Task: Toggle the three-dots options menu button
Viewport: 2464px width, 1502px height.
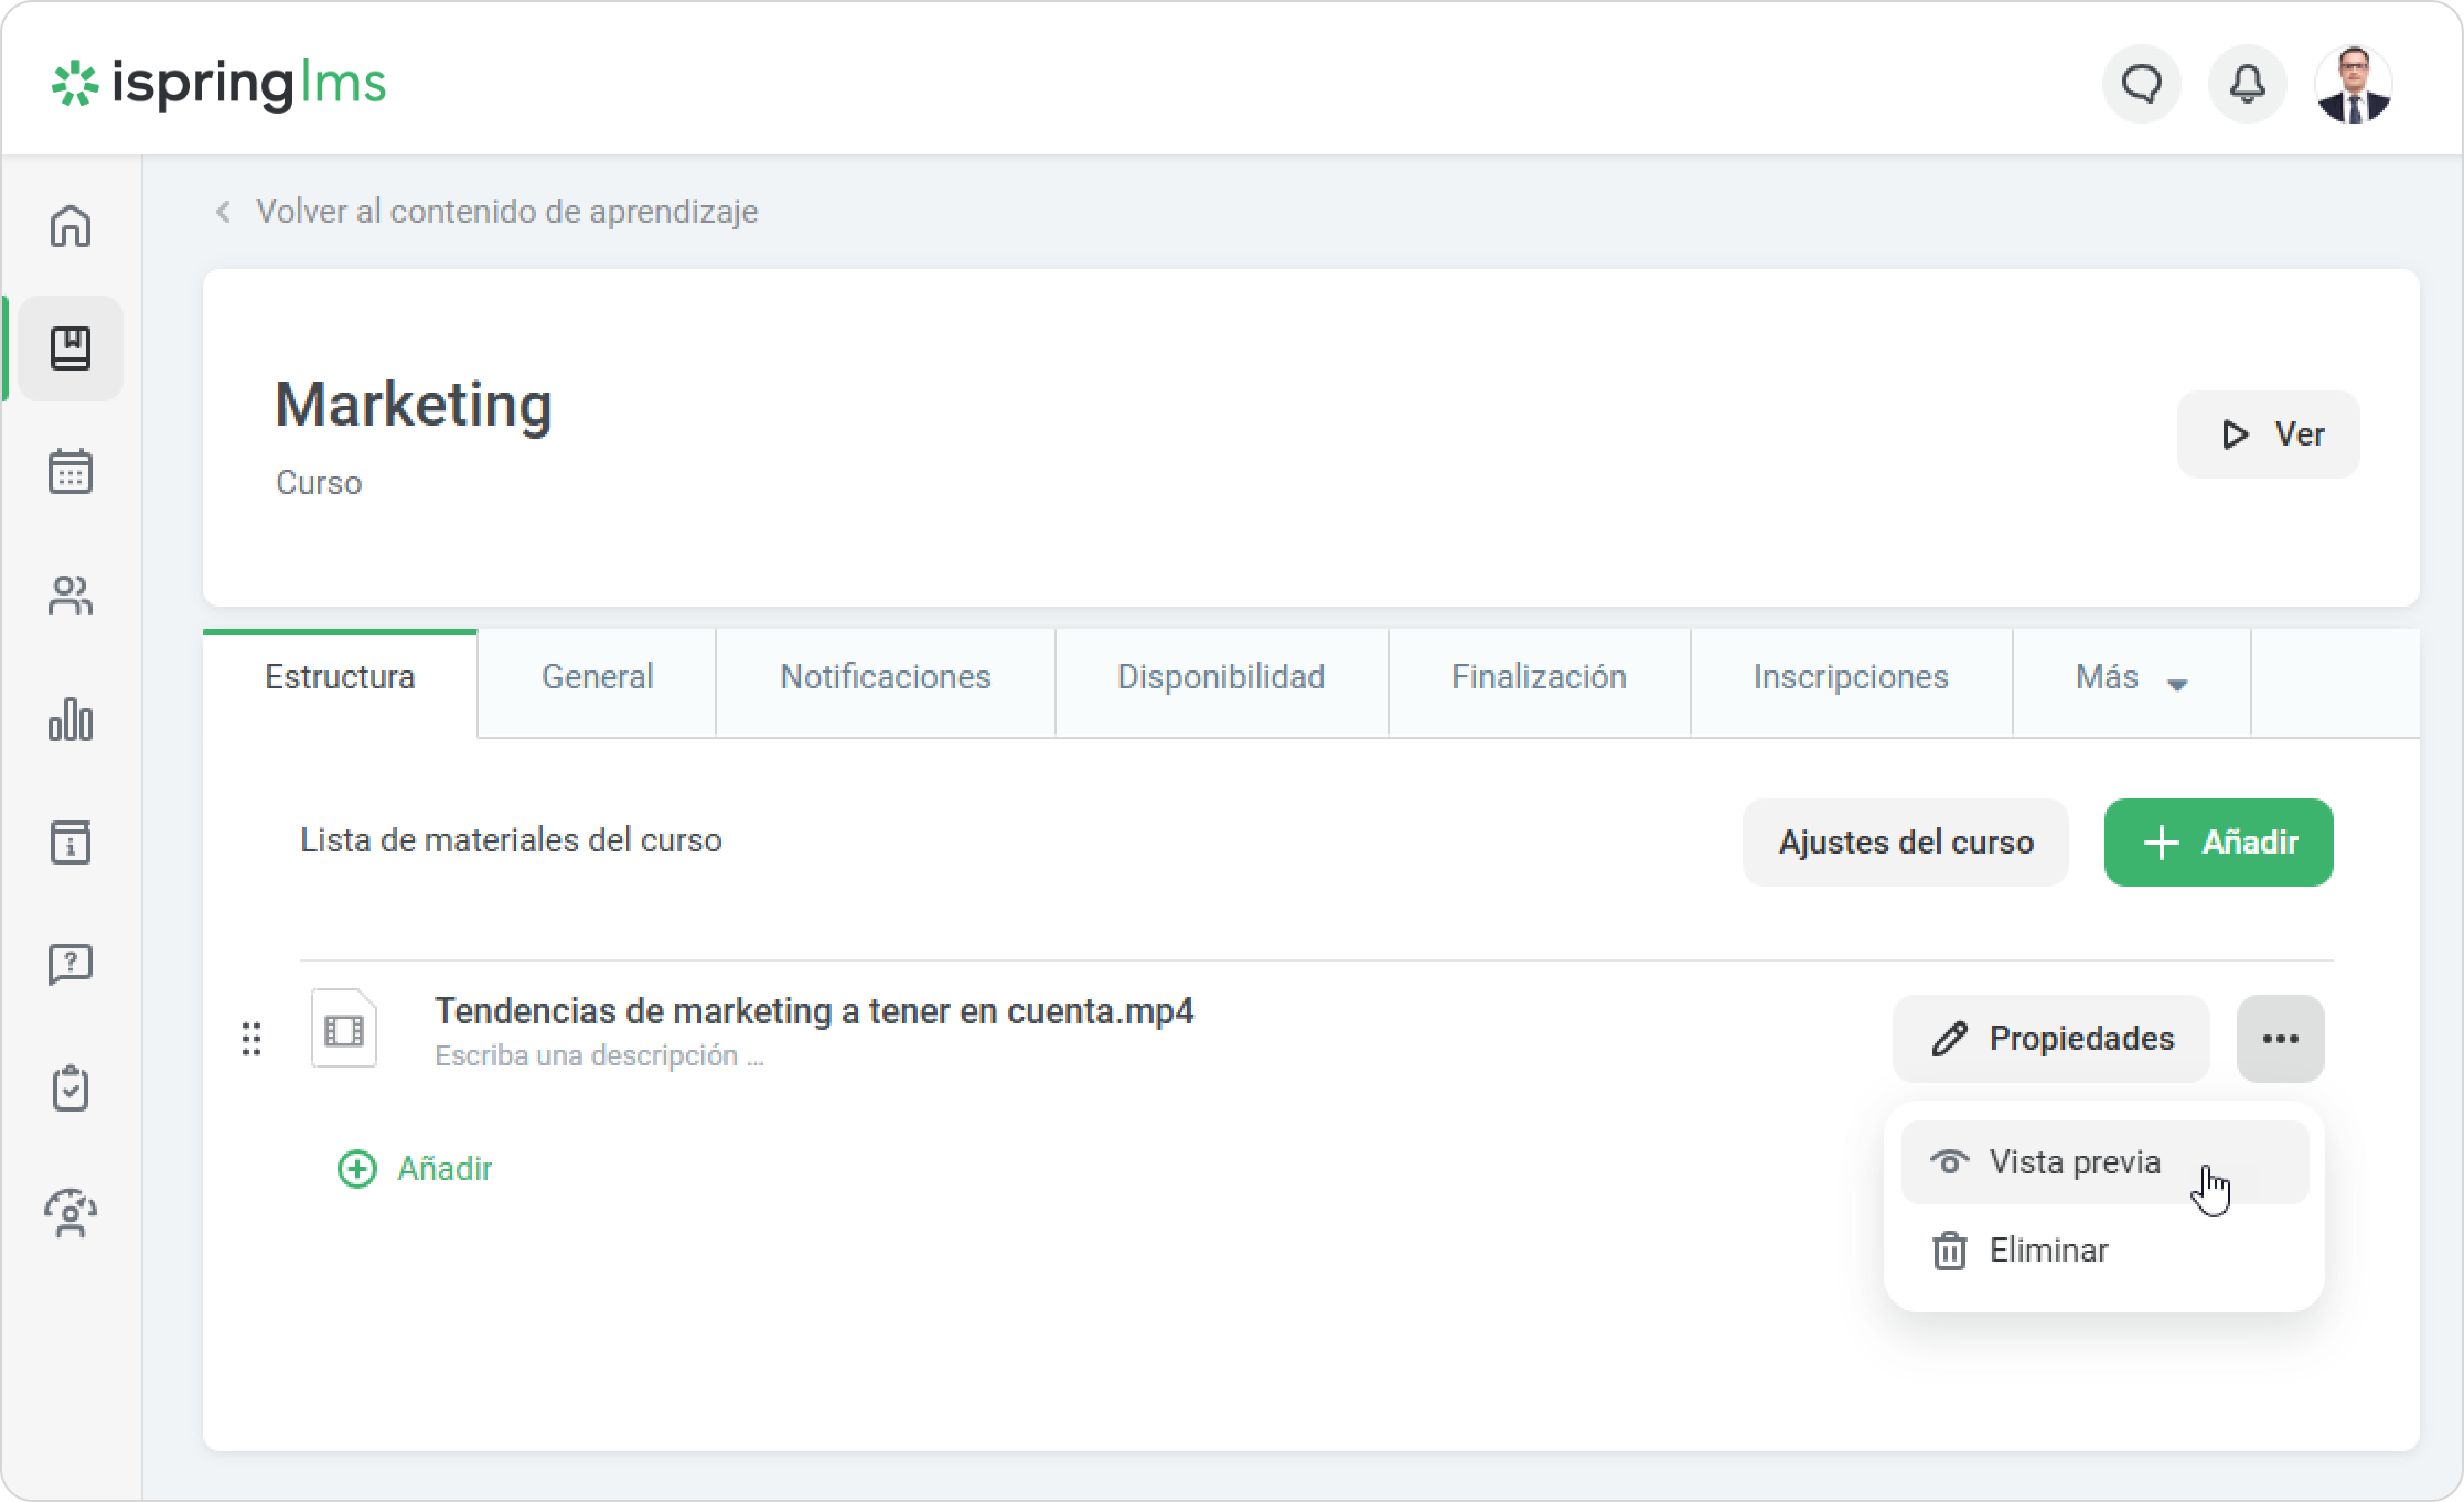Action: pyautogui.click(x=2279, y=1039)
